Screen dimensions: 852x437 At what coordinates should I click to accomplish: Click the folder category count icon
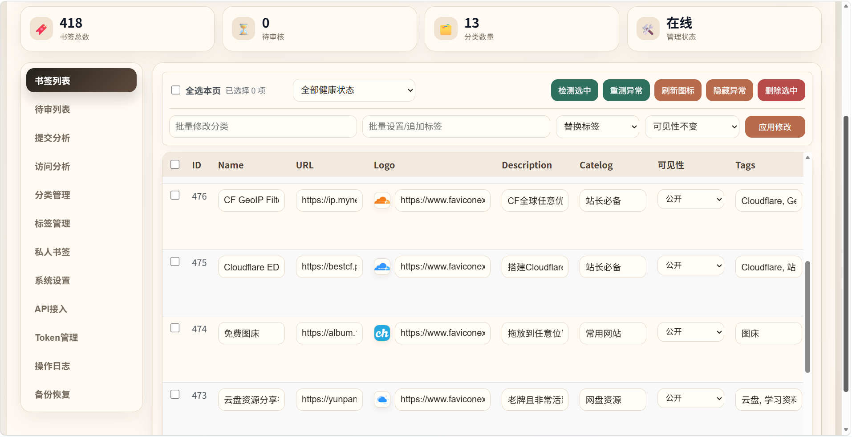coord(446,29)
